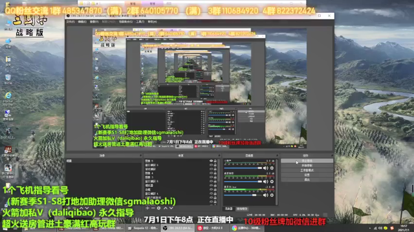Open the 文件(F) menu in OBS
Screen dimensions: 414x232
point(71,22)
